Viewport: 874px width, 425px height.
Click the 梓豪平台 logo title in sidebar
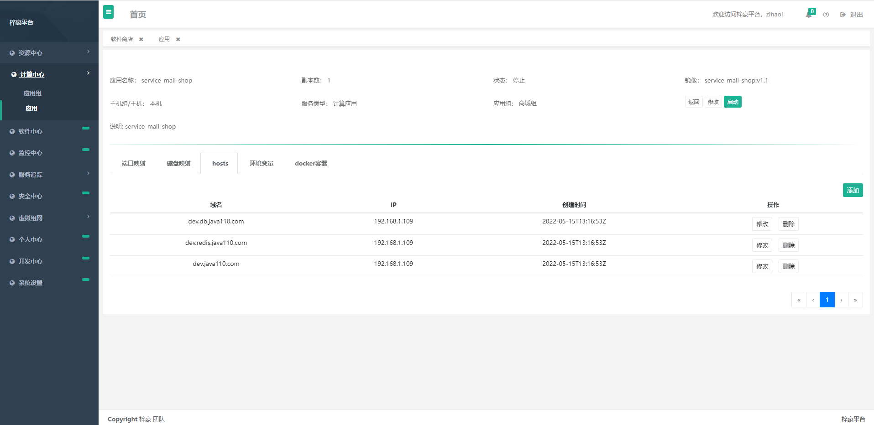click(x=21, y=22)
